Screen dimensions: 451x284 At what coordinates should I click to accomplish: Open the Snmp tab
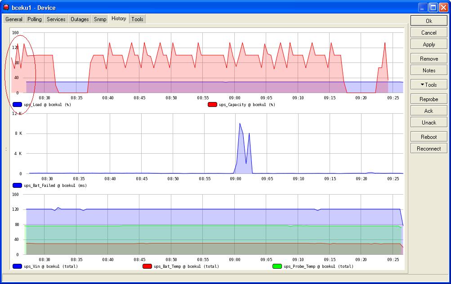(100, 19)
